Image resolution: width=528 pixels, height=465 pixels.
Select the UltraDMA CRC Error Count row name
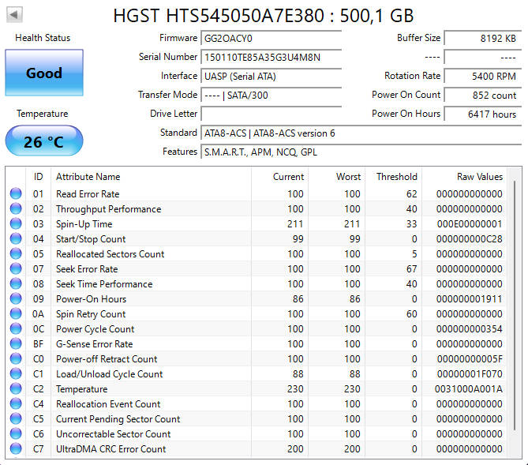(110, 449)
